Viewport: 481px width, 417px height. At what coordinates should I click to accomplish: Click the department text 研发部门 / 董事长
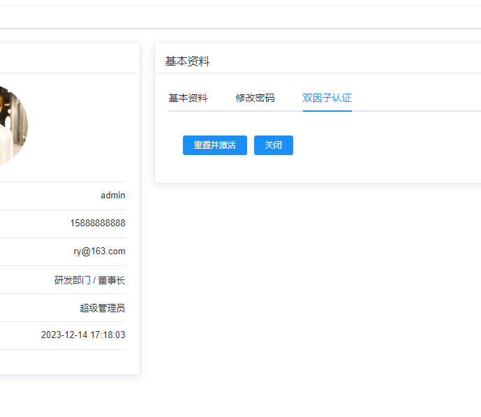tap(89, 280)
